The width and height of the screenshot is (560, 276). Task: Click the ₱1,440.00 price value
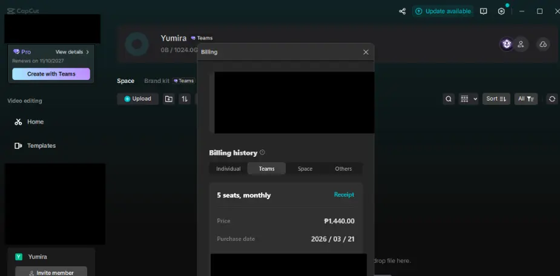click(339, 221)
